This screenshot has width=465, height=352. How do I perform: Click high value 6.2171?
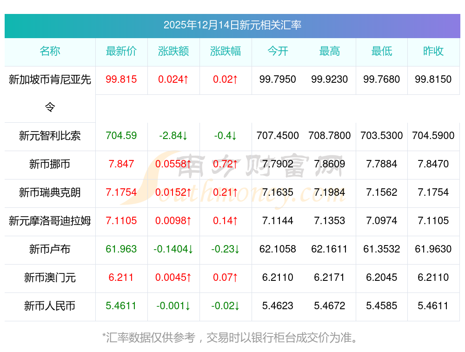tap(330, 277)
